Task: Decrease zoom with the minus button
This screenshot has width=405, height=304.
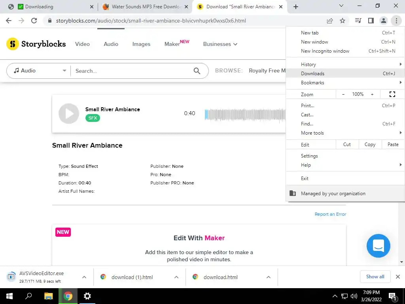Action: click(343, 94)
